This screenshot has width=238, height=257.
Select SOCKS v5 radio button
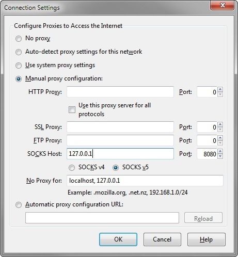click(116, 168)
